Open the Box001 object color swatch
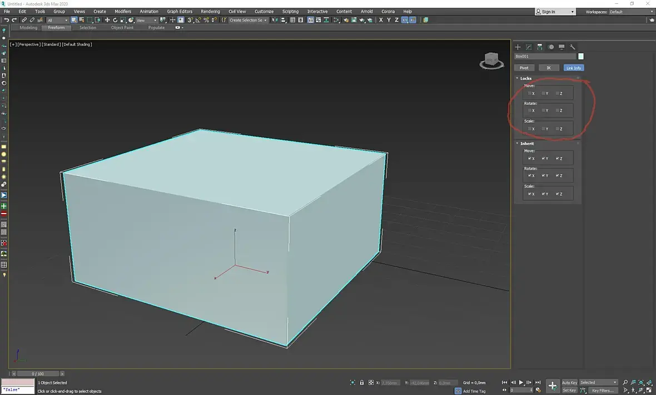The height and width of the screenshot is (395, 656). coord(581,56)
